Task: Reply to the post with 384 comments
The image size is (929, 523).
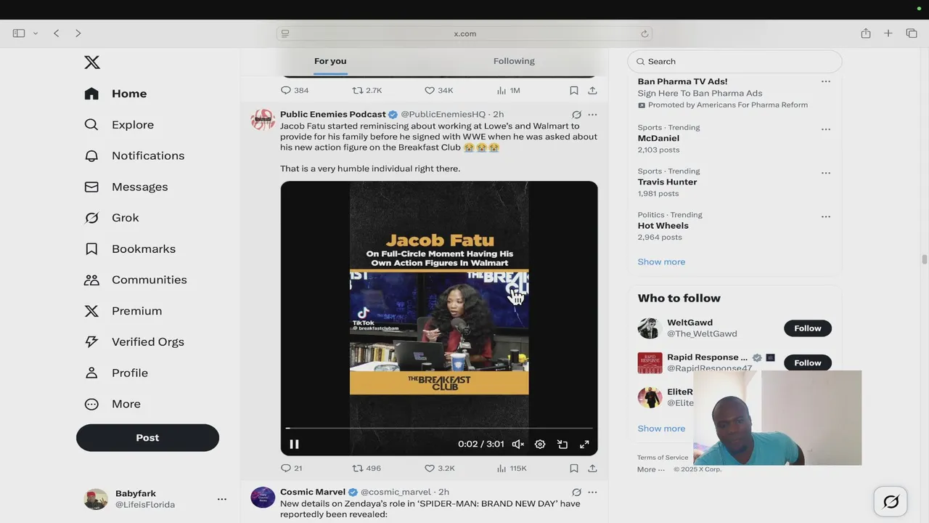Action: (x=295, y=91)
